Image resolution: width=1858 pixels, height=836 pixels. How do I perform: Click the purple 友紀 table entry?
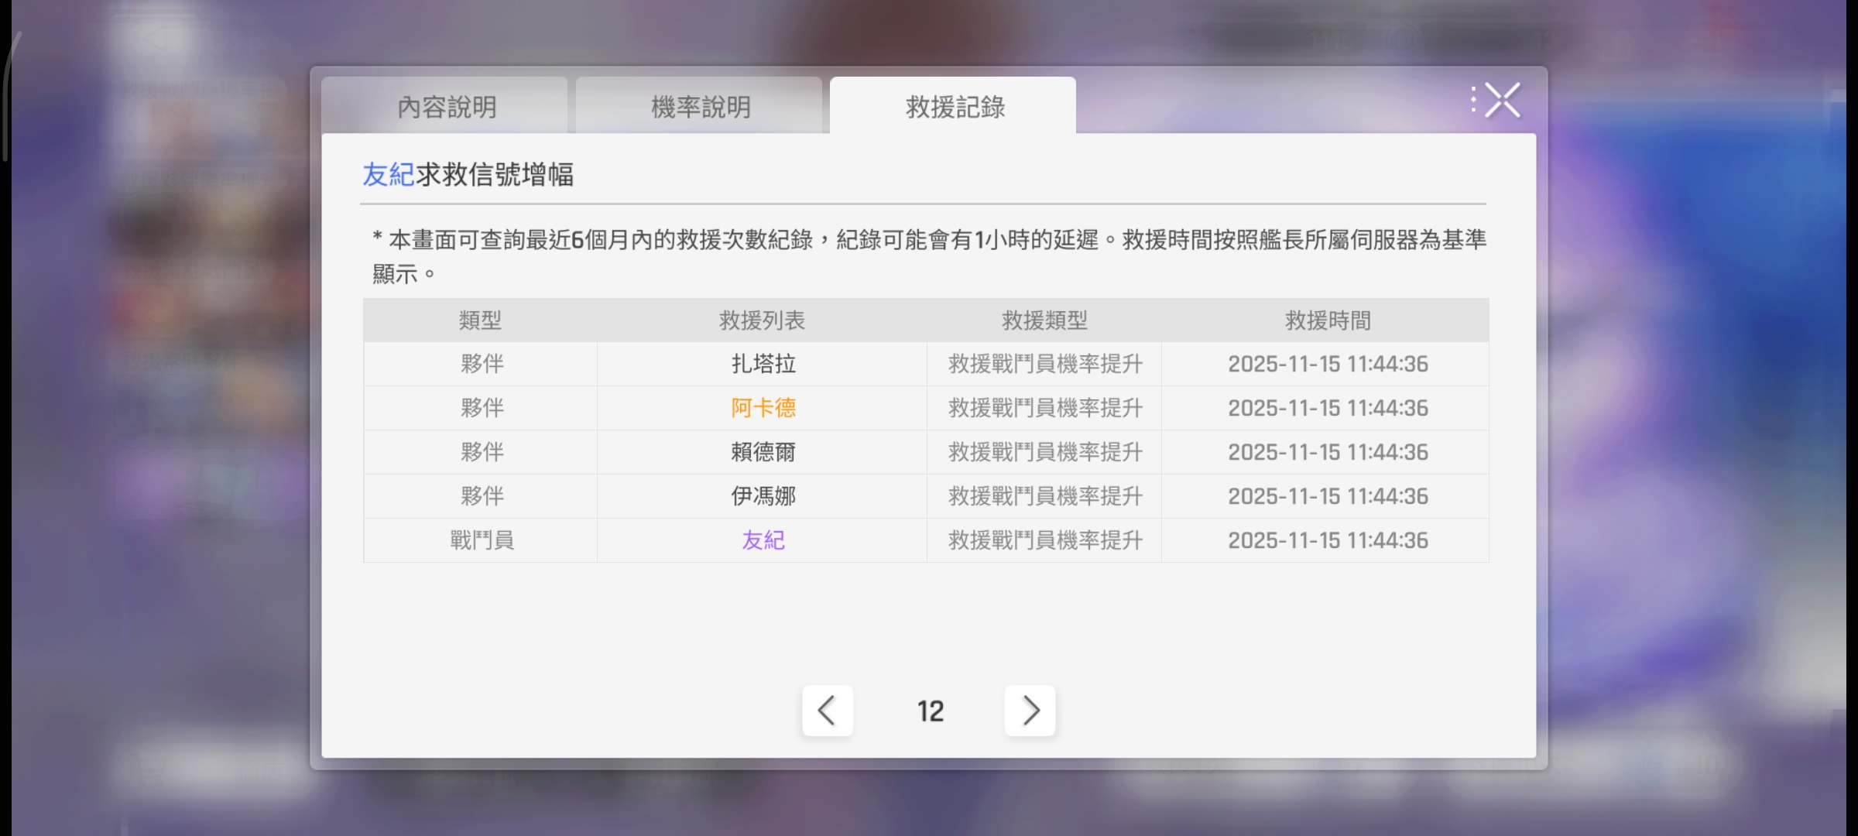pos(763,540)
